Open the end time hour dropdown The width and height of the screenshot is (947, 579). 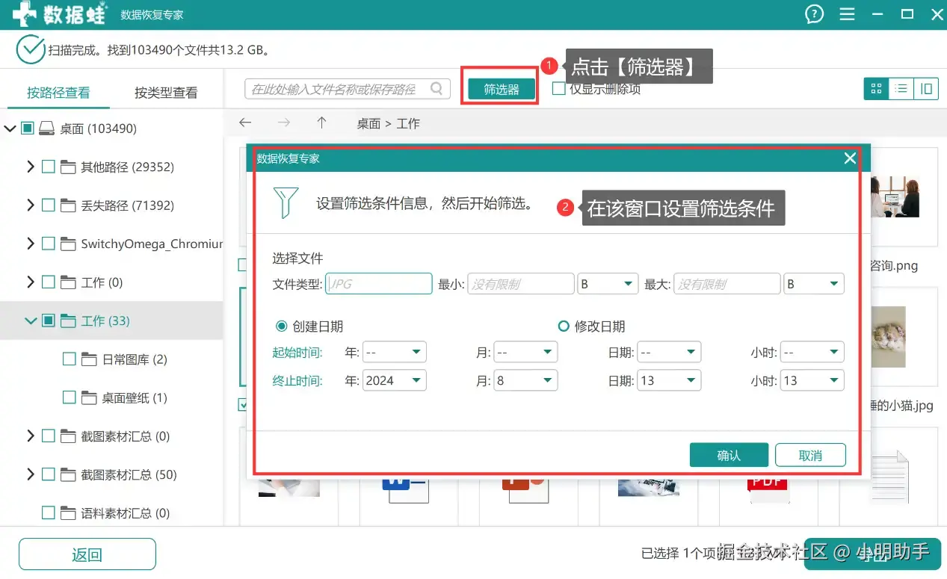[x=812, y=380]
